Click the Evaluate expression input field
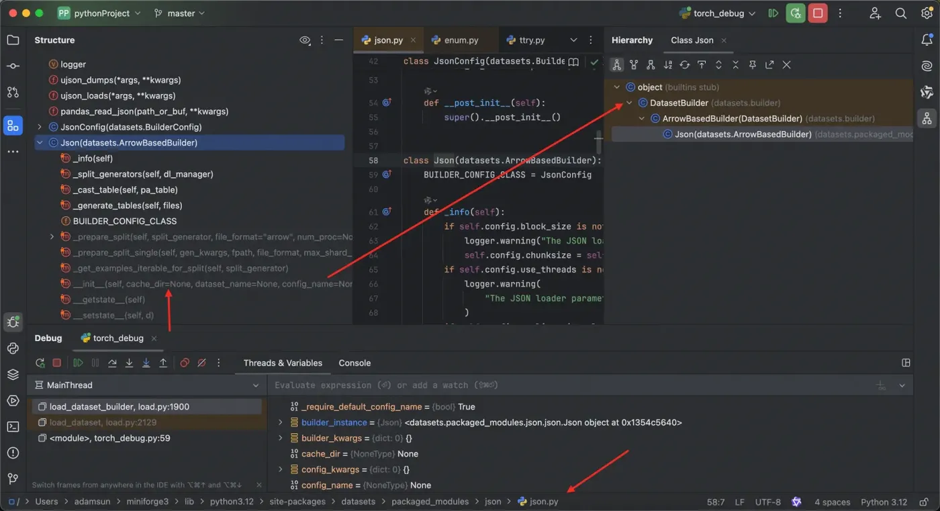This screenshot has width=940, height=511. [571, 385]
